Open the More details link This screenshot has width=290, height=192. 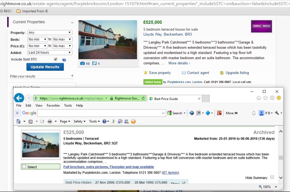tap(179, 63)
